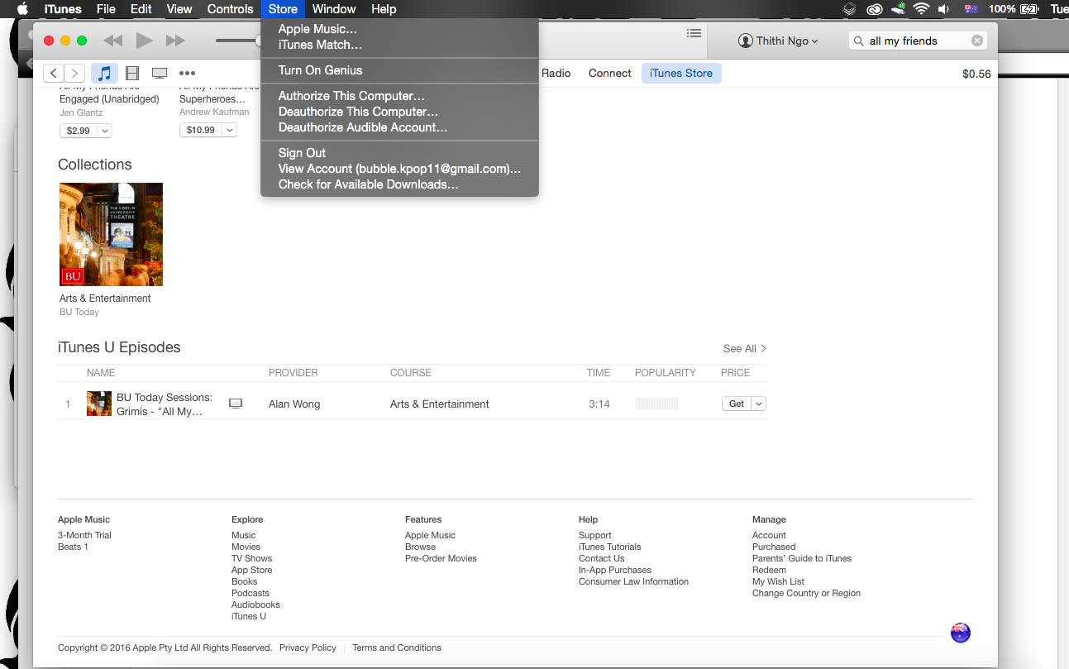Buy the audiobook for $2.99
The width and height of the screenshot is (1069, 669).
click(x=79, y=131)
